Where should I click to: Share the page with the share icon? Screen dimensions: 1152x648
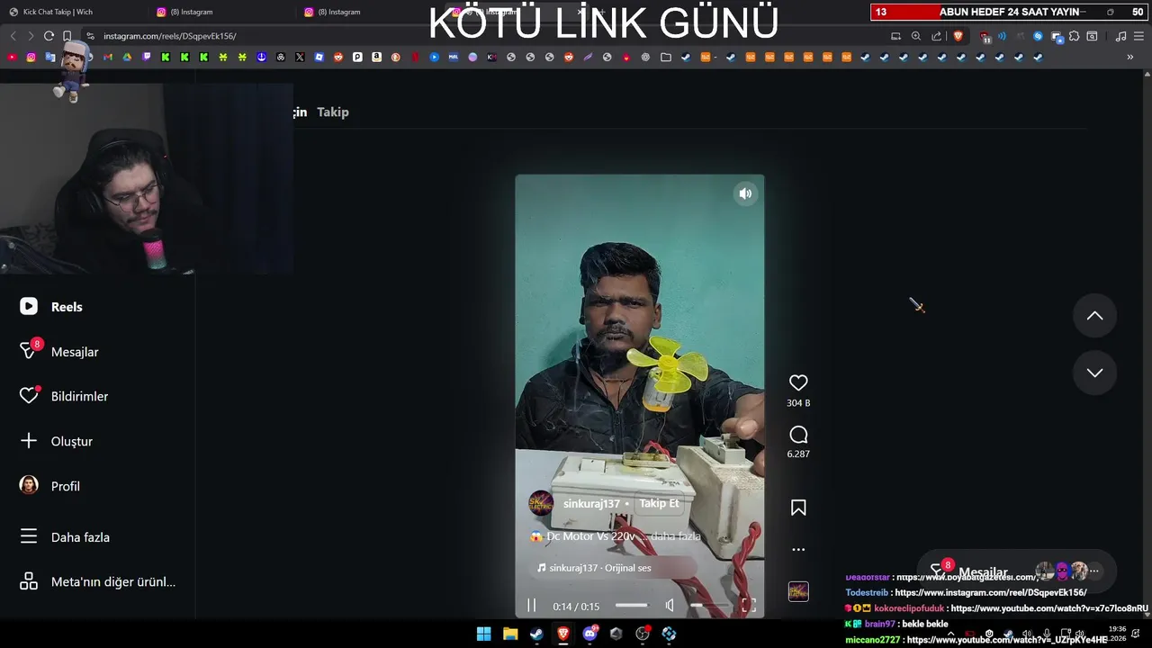click(x=937, y=36)
